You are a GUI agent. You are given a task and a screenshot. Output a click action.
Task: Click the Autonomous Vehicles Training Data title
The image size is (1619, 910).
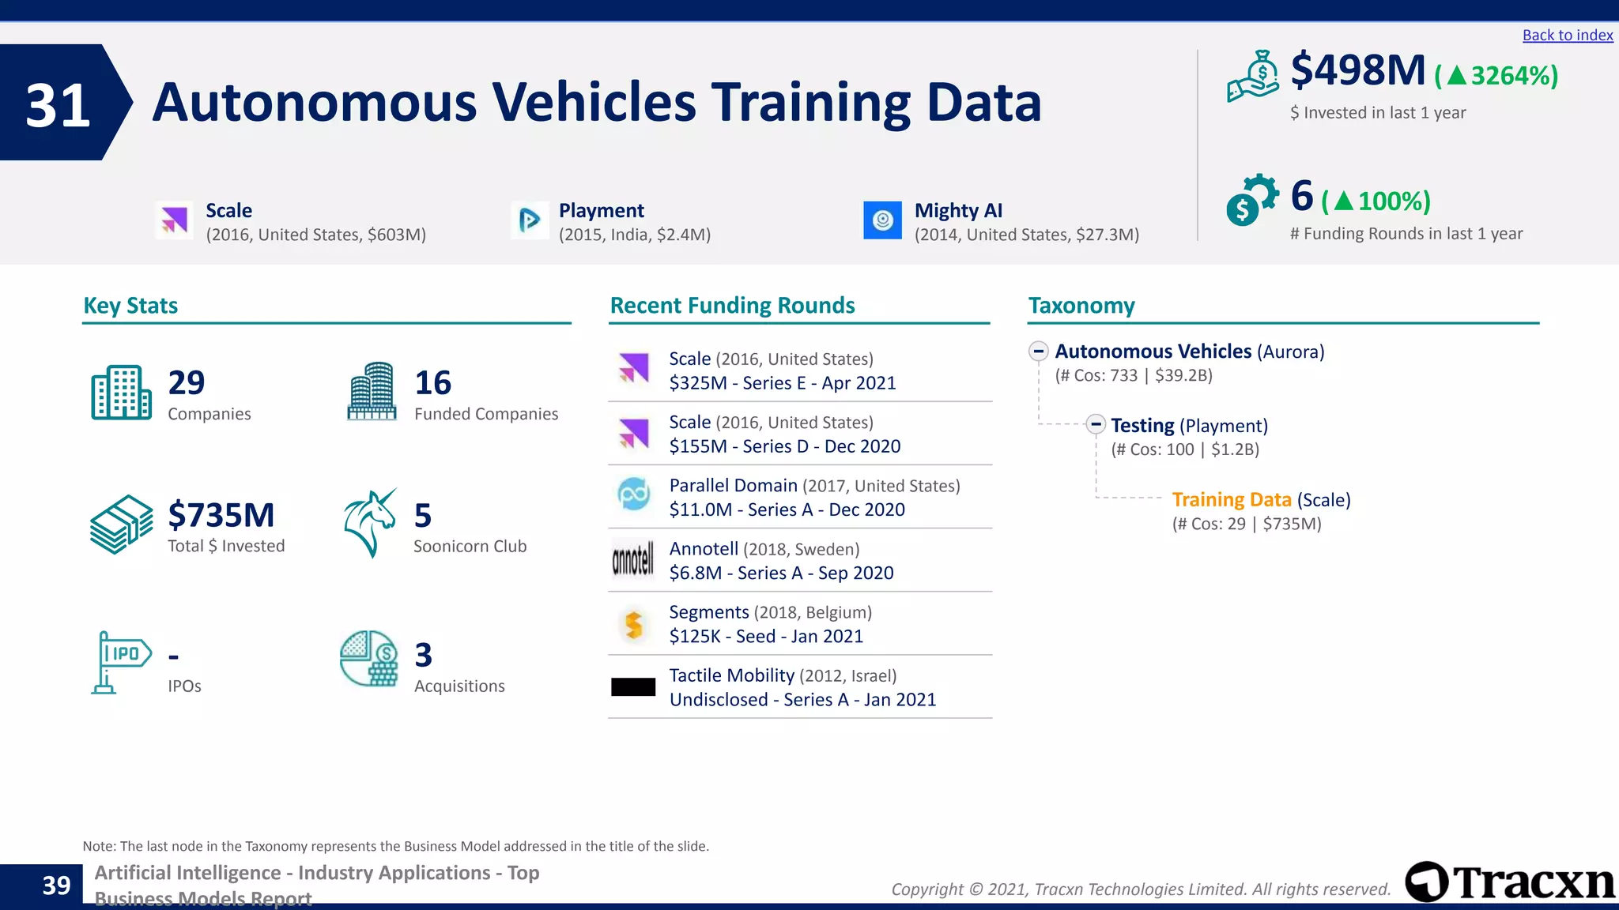[597, 103]
